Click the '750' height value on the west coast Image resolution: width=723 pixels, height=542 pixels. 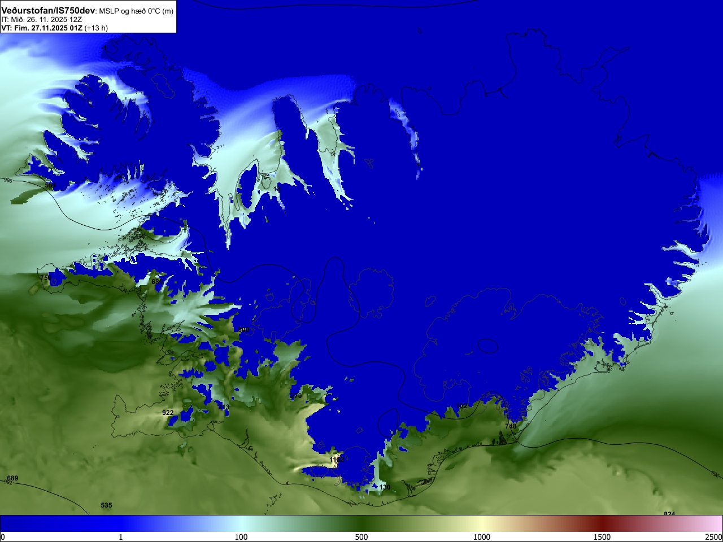tap(45, 278)
